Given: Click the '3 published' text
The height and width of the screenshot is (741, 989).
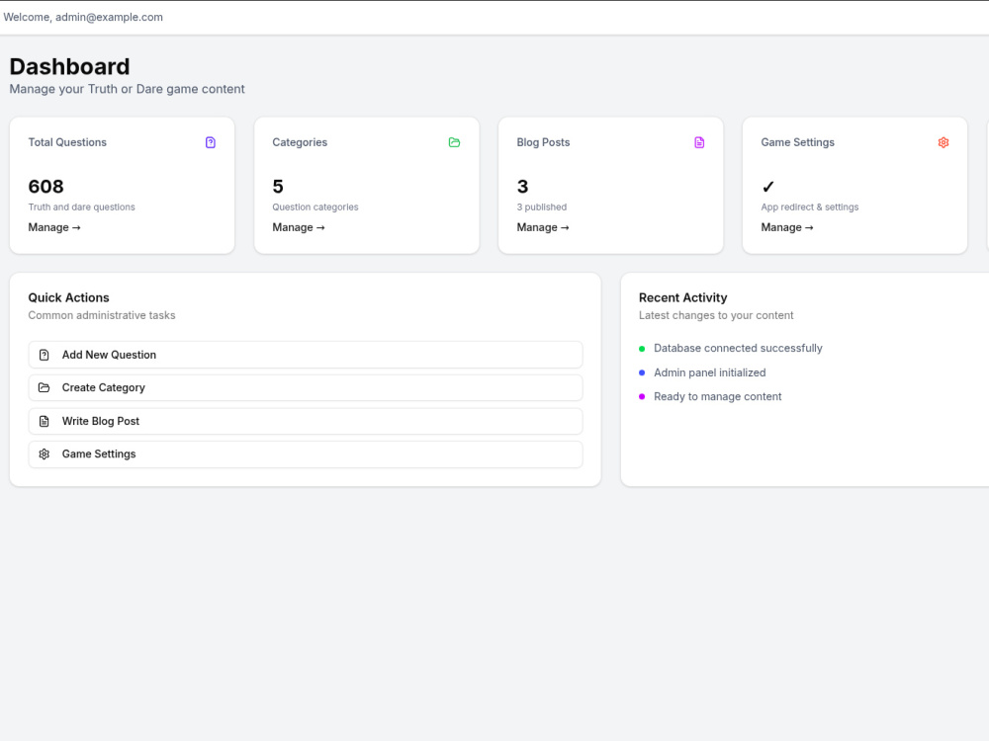Looking at the screenshot, I should (542, 206).
